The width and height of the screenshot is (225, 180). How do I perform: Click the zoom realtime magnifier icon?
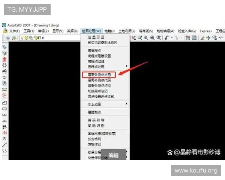[x=140, y=38]
